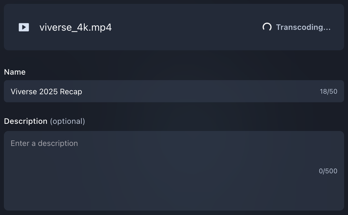
Task: Click the Transcoding spinner icon
Action: [267, 27]
